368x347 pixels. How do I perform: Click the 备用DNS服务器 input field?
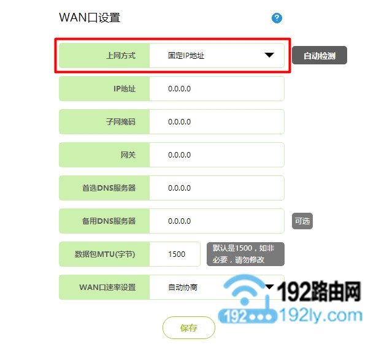[x=217, y=221]
